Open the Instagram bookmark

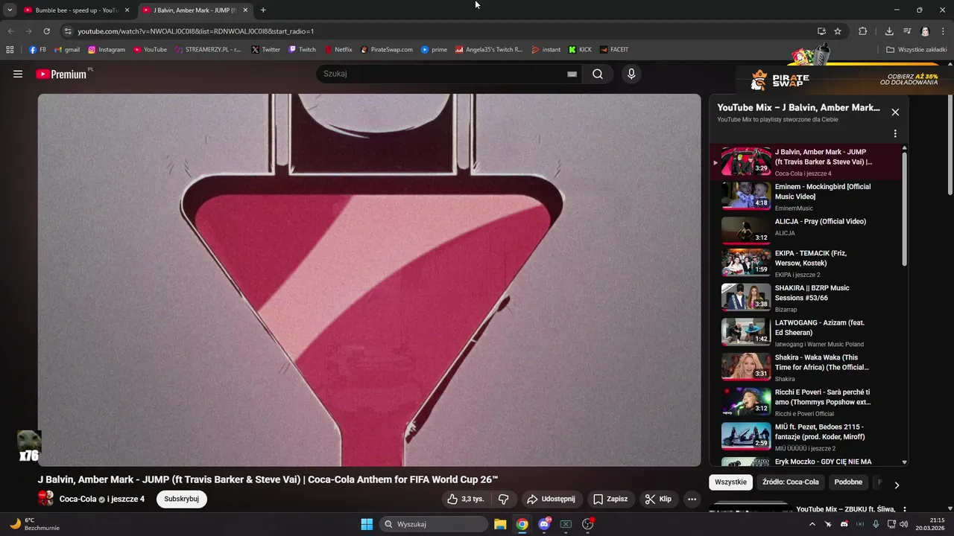pyautogui.click(x=107, y=50)
